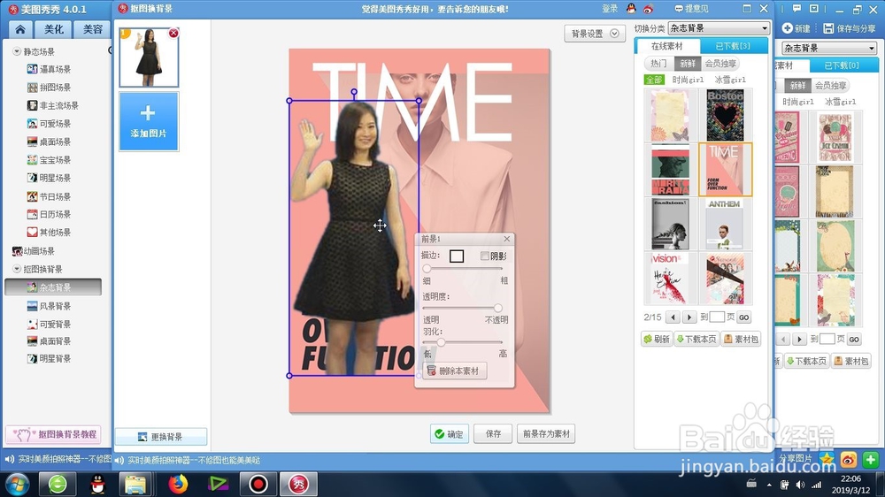Click the 刷新 refresh button
Image resolution: width=885 pixels, height=497 pixels.
tap(657, 339)
